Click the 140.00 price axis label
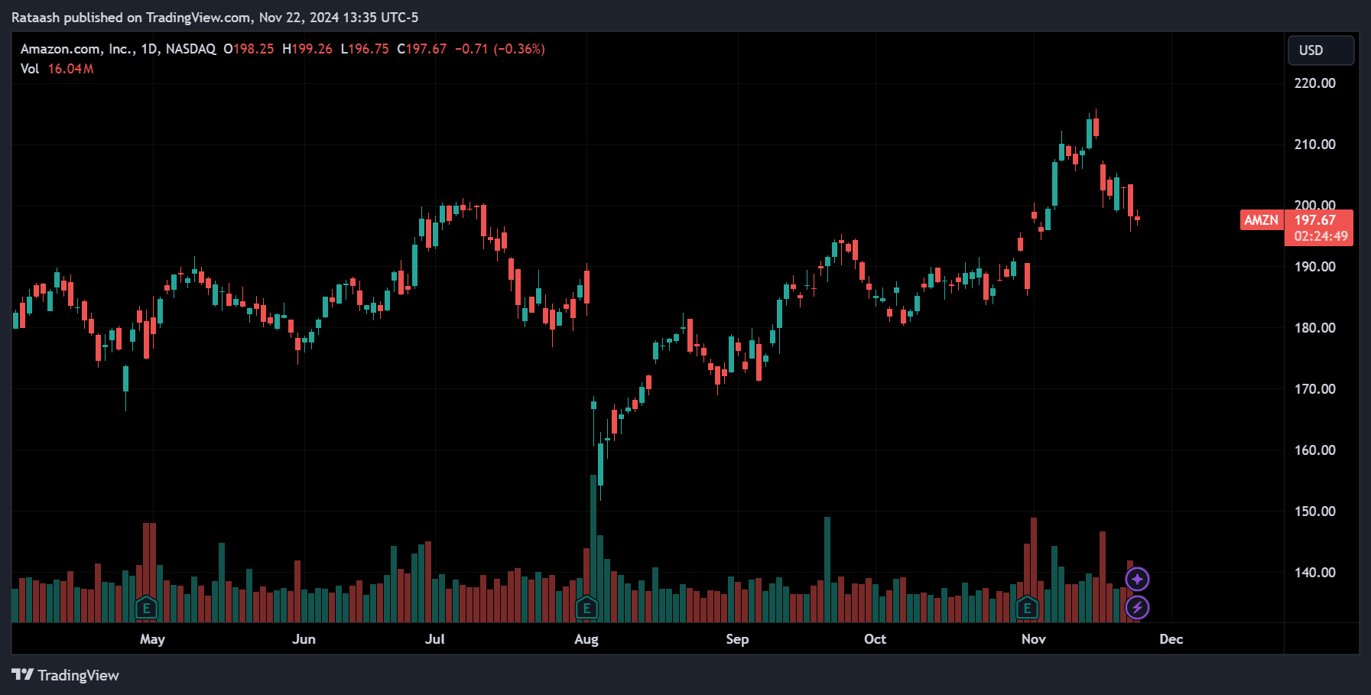 (1315, 573)
